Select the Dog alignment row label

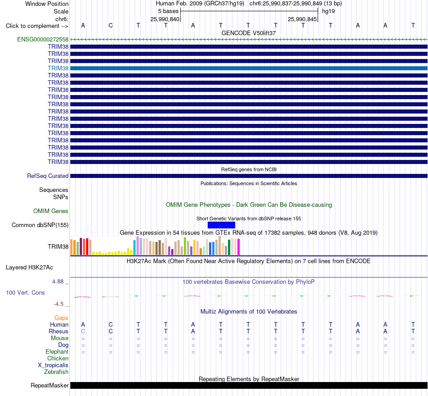point(63,345)
